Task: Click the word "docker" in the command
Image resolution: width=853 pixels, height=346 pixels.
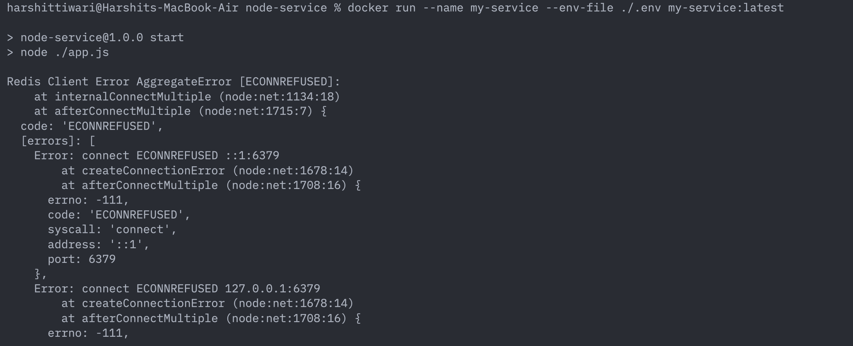Action: [368, 8]
